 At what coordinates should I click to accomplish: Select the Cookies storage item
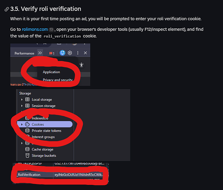(45, 124)
